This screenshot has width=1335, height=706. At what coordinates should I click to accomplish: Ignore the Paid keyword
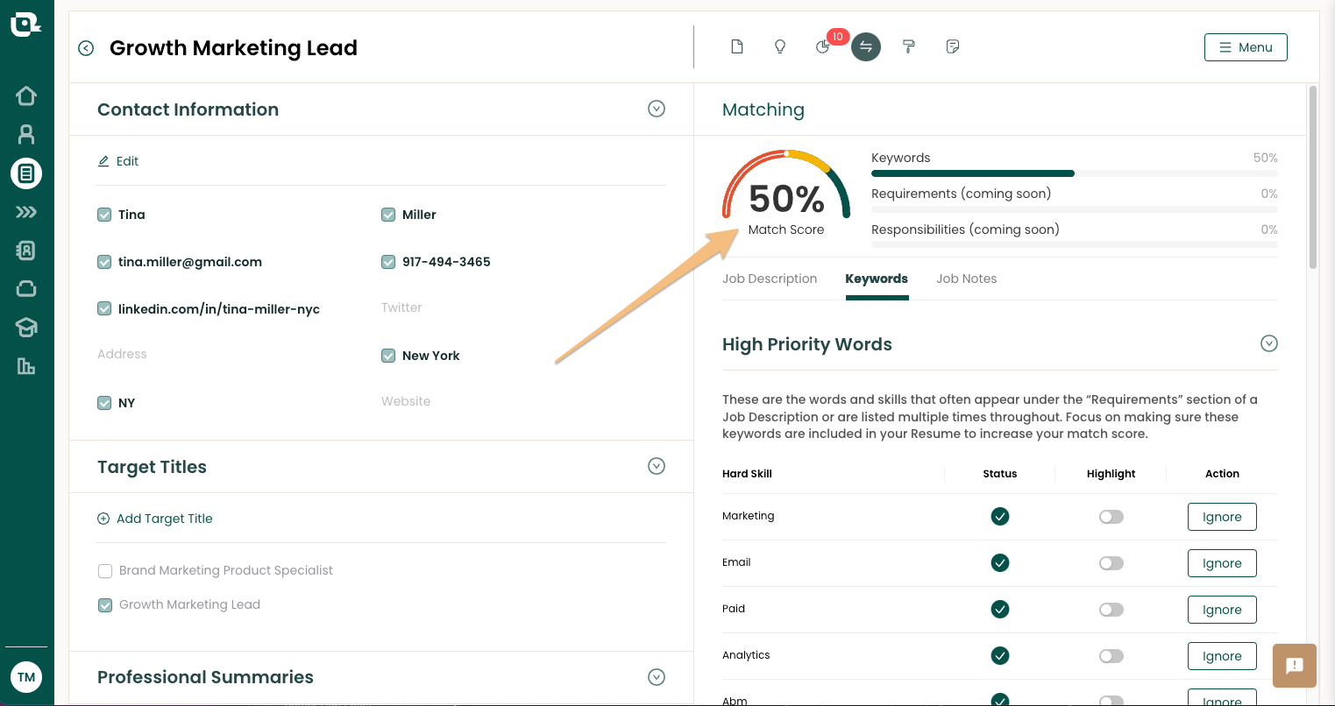(x=1222, y=610)
